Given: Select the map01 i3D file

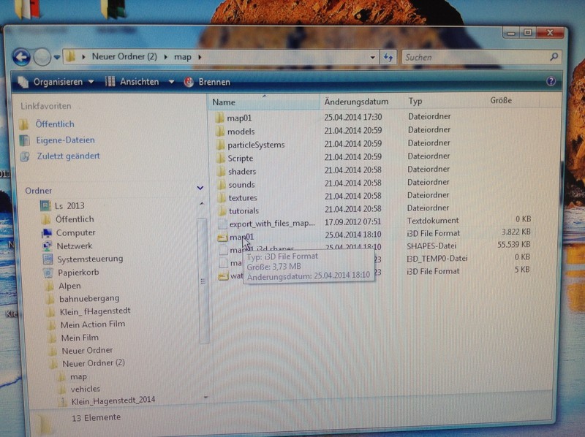Looking at the screenshot, I should [x=241, y=237].
